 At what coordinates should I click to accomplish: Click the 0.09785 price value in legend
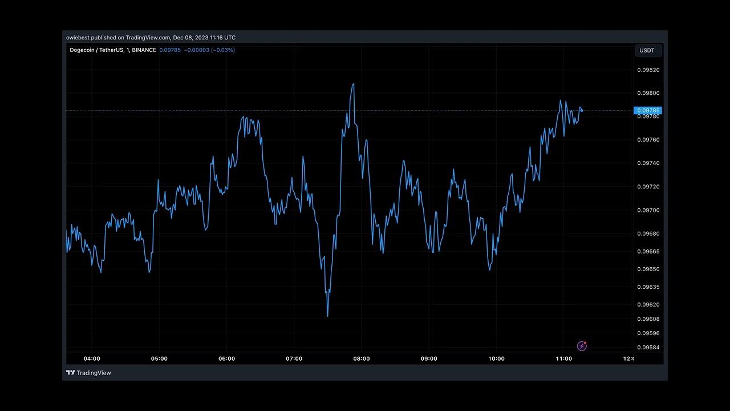170,50
